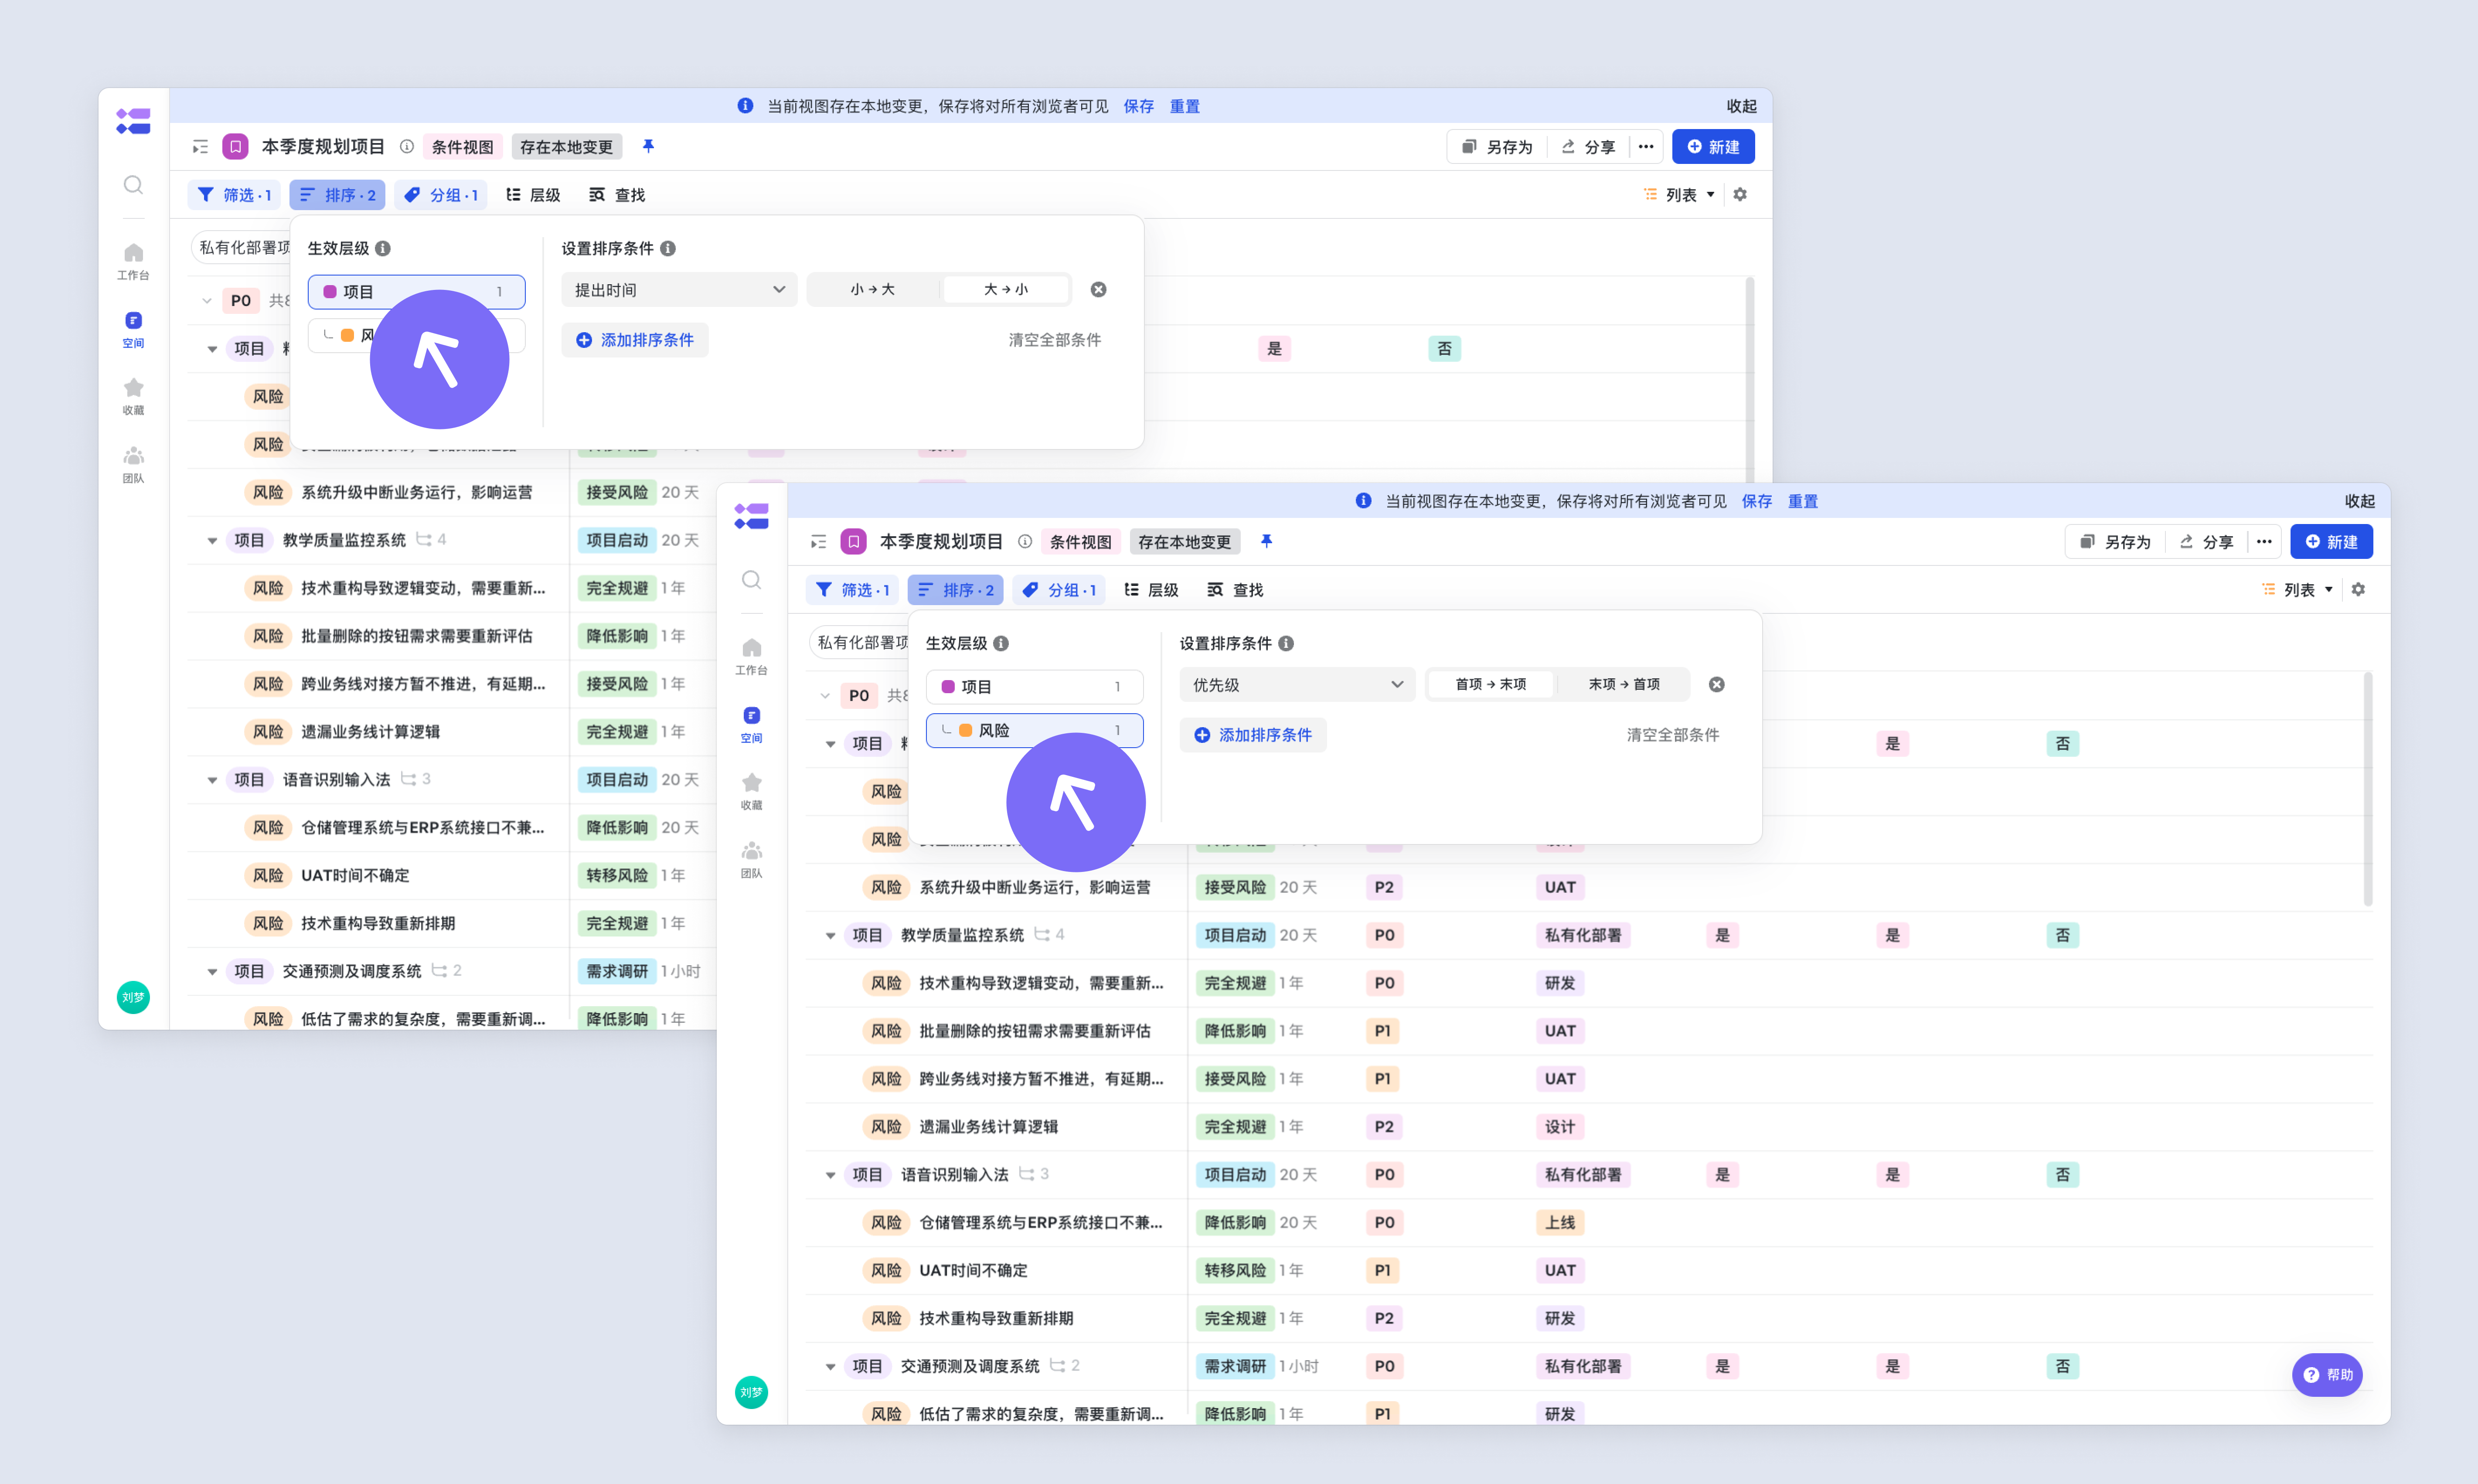Open 团队 in the front window sidebar
The height and width of the screenshot is (1484, 2478).
[x=751, y=859]
